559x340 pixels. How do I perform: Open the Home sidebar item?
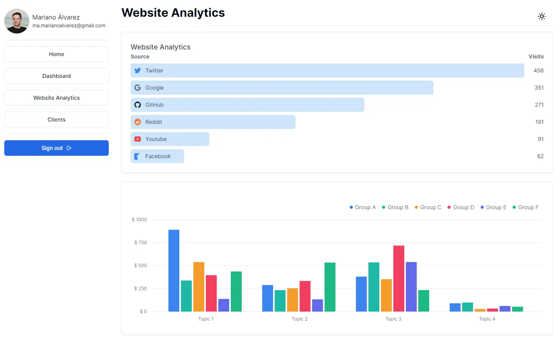click(57, 54)
